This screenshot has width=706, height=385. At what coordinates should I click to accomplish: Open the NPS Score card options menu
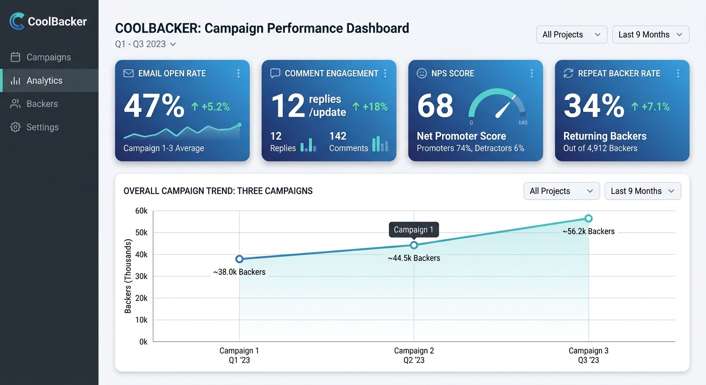(532, 73)
